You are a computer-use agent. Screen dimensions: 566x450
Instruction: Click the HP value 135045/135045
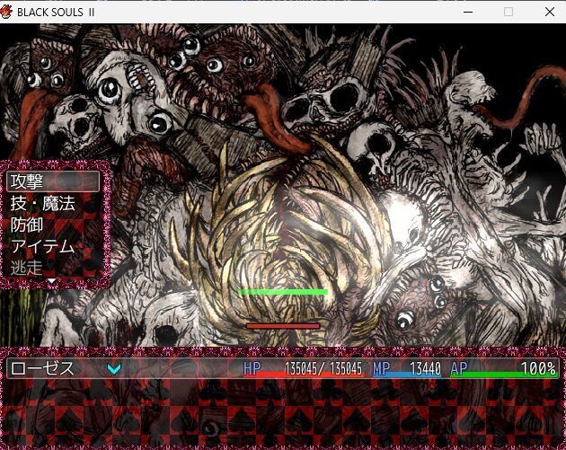click(323, 368)
